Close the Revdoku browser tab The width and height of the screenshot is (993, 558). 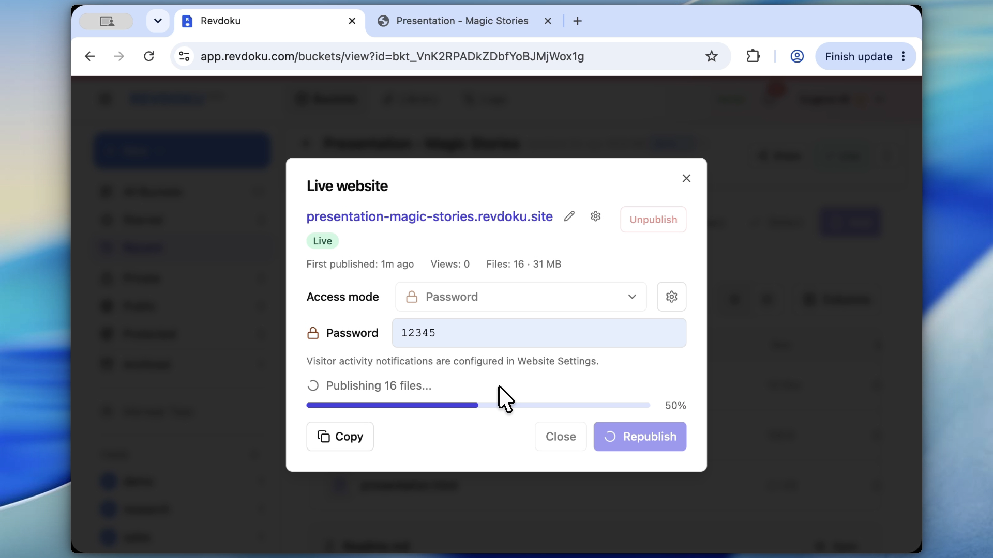pos(352,21)
